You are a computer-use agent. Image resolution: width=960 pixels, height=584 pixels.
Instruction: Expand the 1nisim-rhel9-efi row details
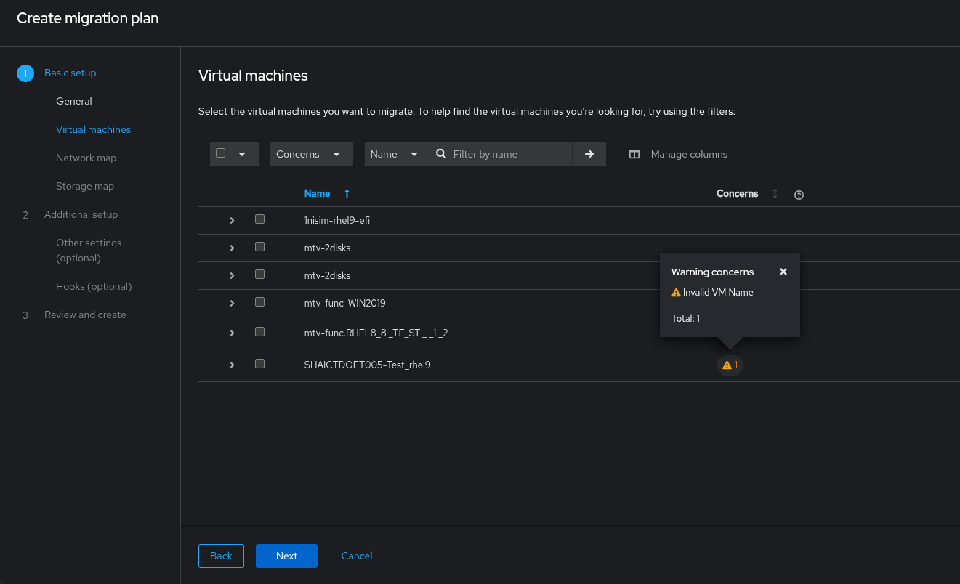click(232, 220)
